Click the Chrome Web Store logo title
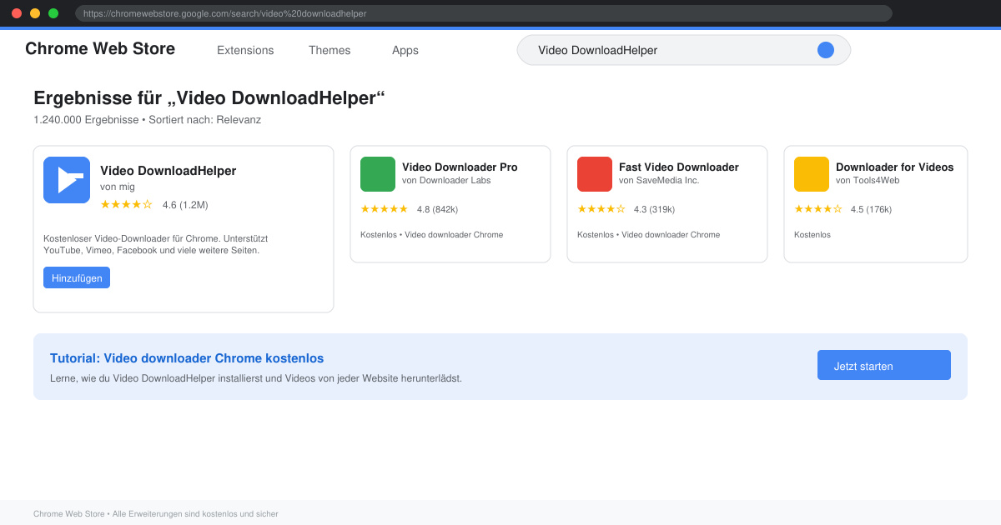This screenshot has height=525, width=1001. coord(100,48)
